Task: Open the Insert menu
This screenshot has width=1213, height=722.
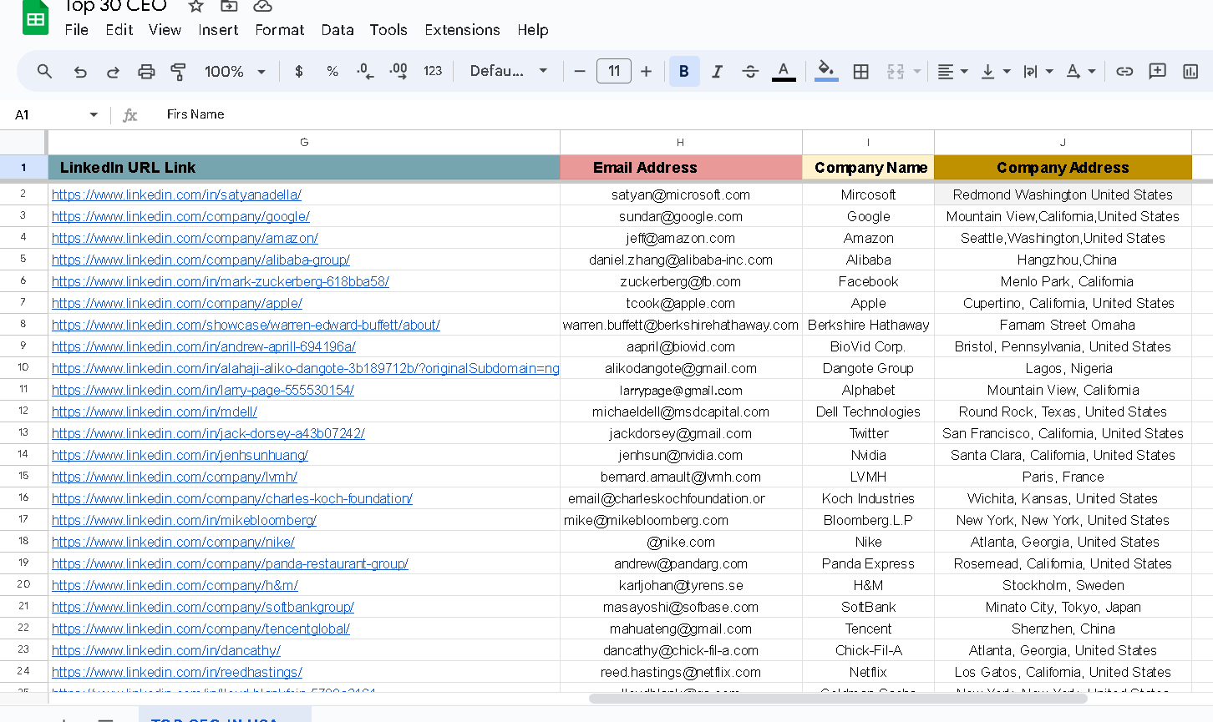Action: coord(218,30)
